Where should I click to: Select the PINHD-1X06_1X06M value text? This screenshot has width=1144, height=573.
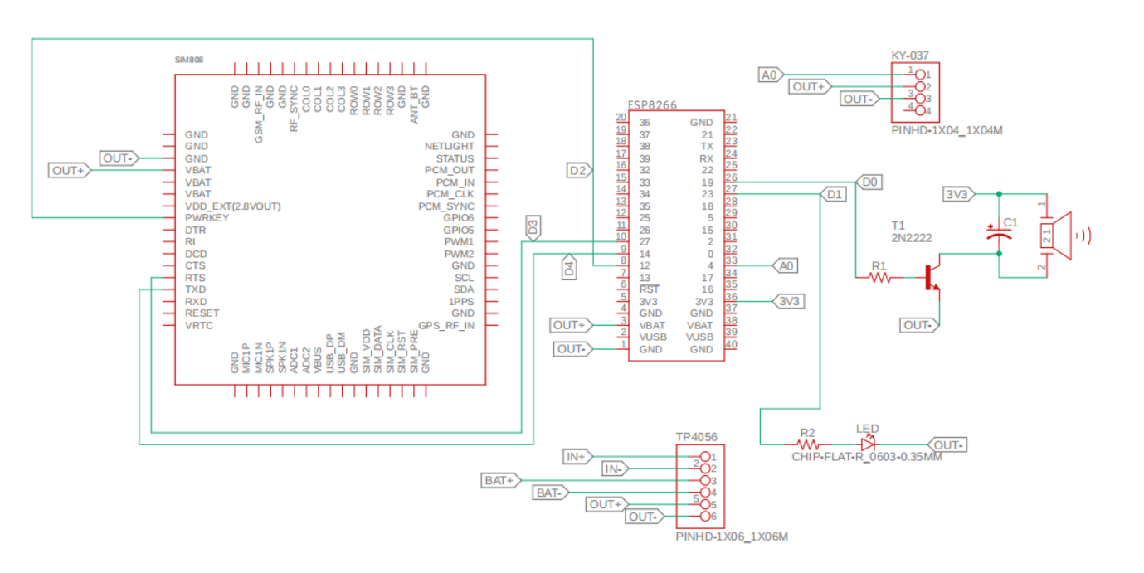pos(732,537)
